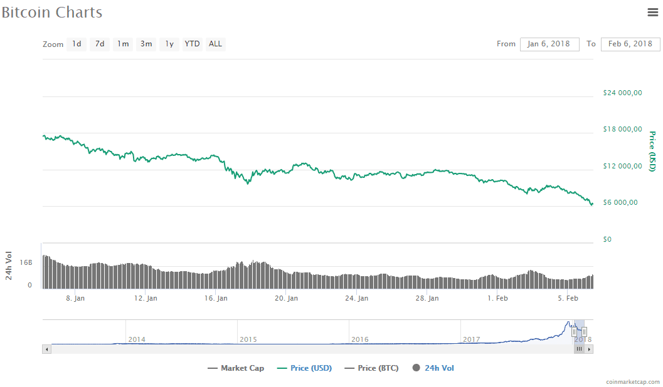The width and height of the screenshot is (663, 387).
Task: Toggle Price (USD) series in legend
Action: coord(304,368)
